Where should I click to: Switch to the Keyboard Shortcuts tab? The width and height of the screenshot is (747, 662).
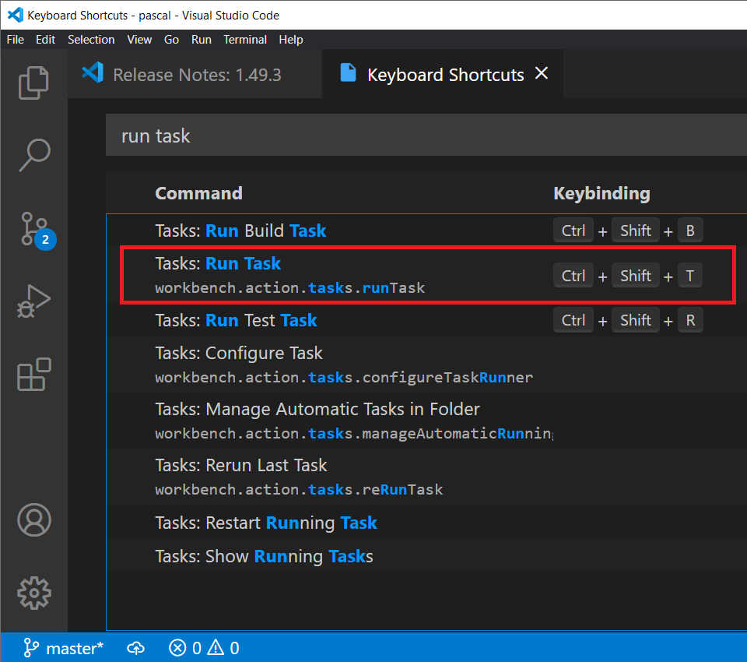coord(445,75)
